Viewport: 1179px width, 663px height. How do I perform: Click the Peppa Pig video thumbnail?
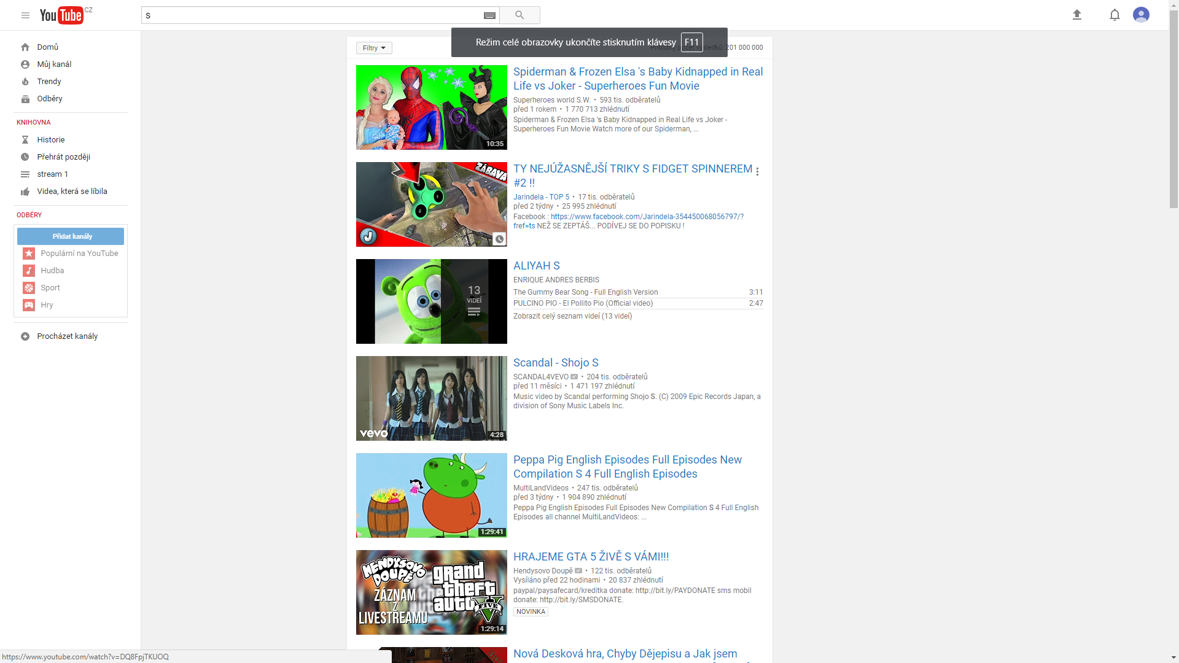click(432, 495)
